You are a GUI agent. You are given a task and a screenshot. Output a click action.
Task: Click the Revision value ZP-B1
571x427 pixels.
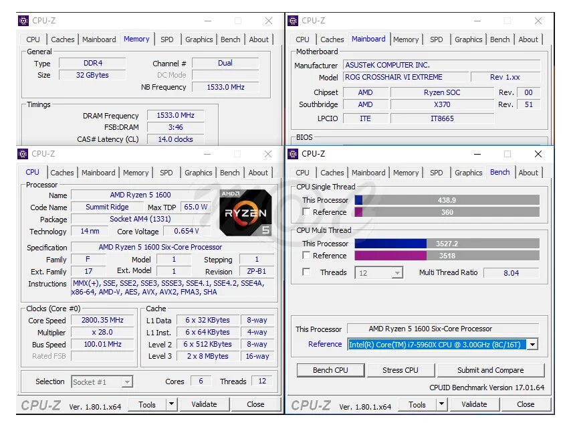pos(256,271)
